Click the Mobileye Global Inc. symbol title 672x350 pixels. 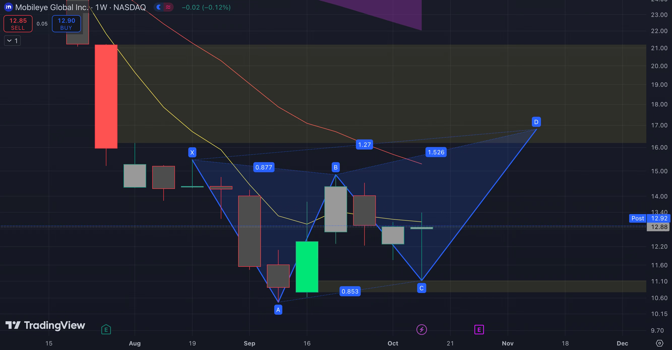52,7
